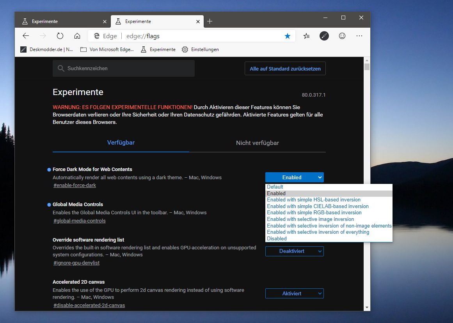Image resolution: width=453 pixels, height=323 pixels.
Task: Click the version number 80.0.317.1
Action: (x=313, y=95)
